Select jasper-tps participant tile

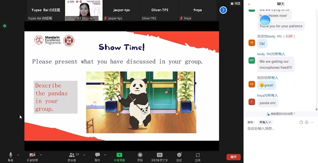click(x=121, y=10)
